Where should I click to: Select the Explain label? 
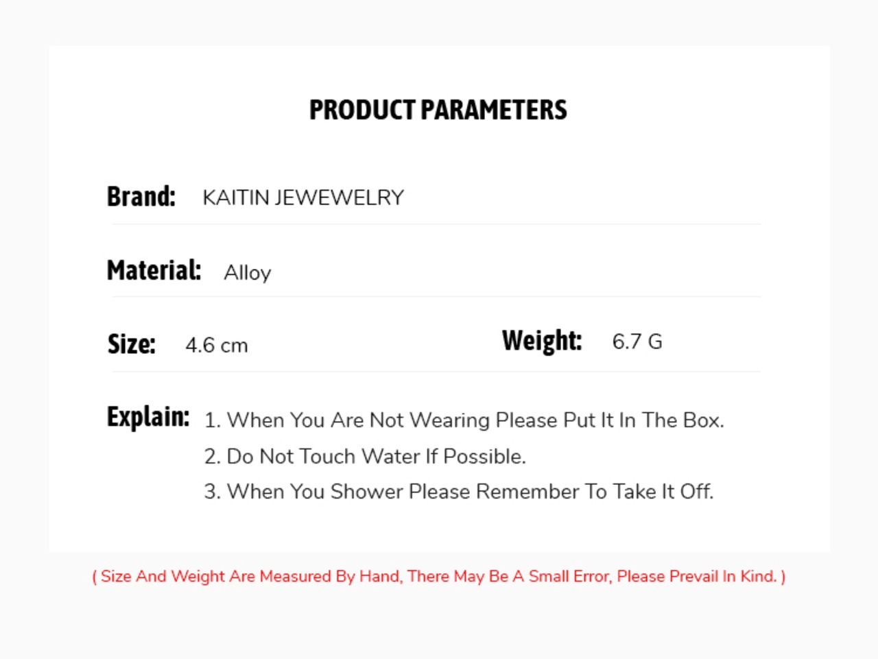pos(148,417)
